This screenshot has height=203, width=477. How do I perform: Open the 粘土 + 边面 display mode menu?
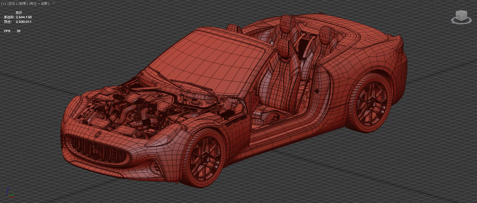[39, 3]
